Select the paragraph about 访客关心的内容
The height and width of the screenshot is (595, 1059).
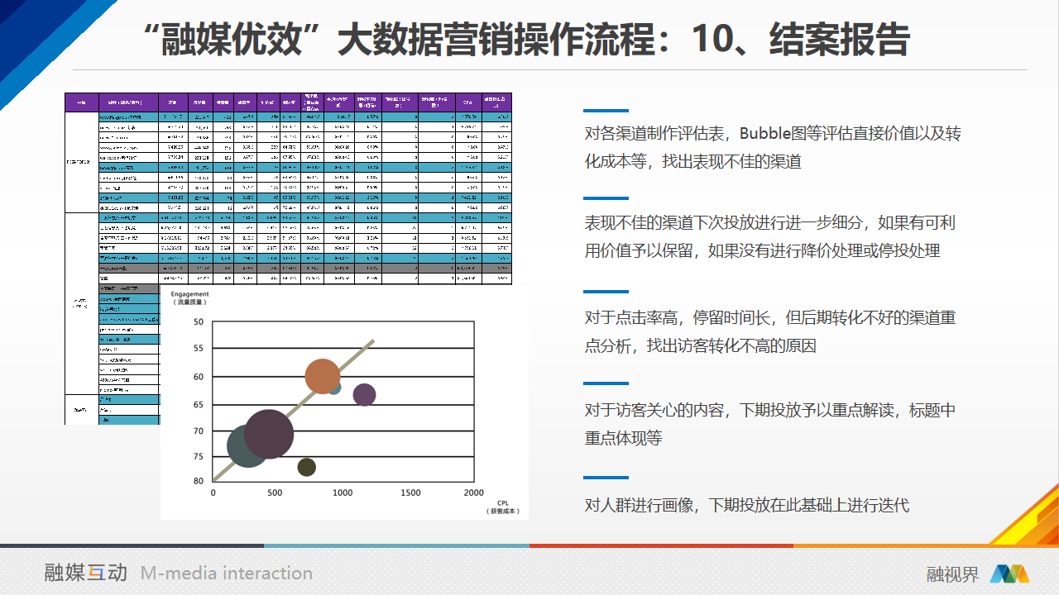(769, 424)
